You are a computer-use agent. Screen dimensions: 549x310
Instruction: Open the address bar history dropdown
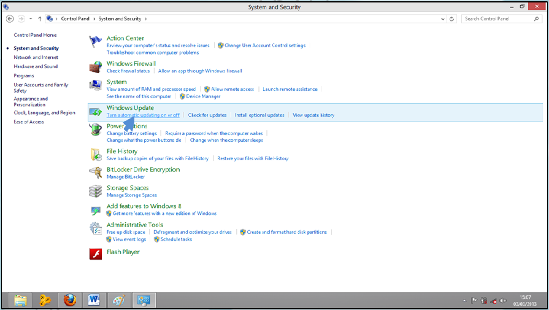coord(443,19)
